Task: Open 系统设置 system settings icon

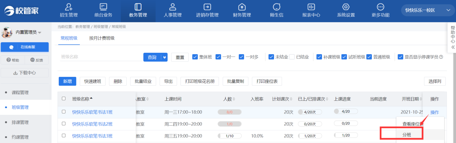Action: pyautogui.click(x=346, y=7)
